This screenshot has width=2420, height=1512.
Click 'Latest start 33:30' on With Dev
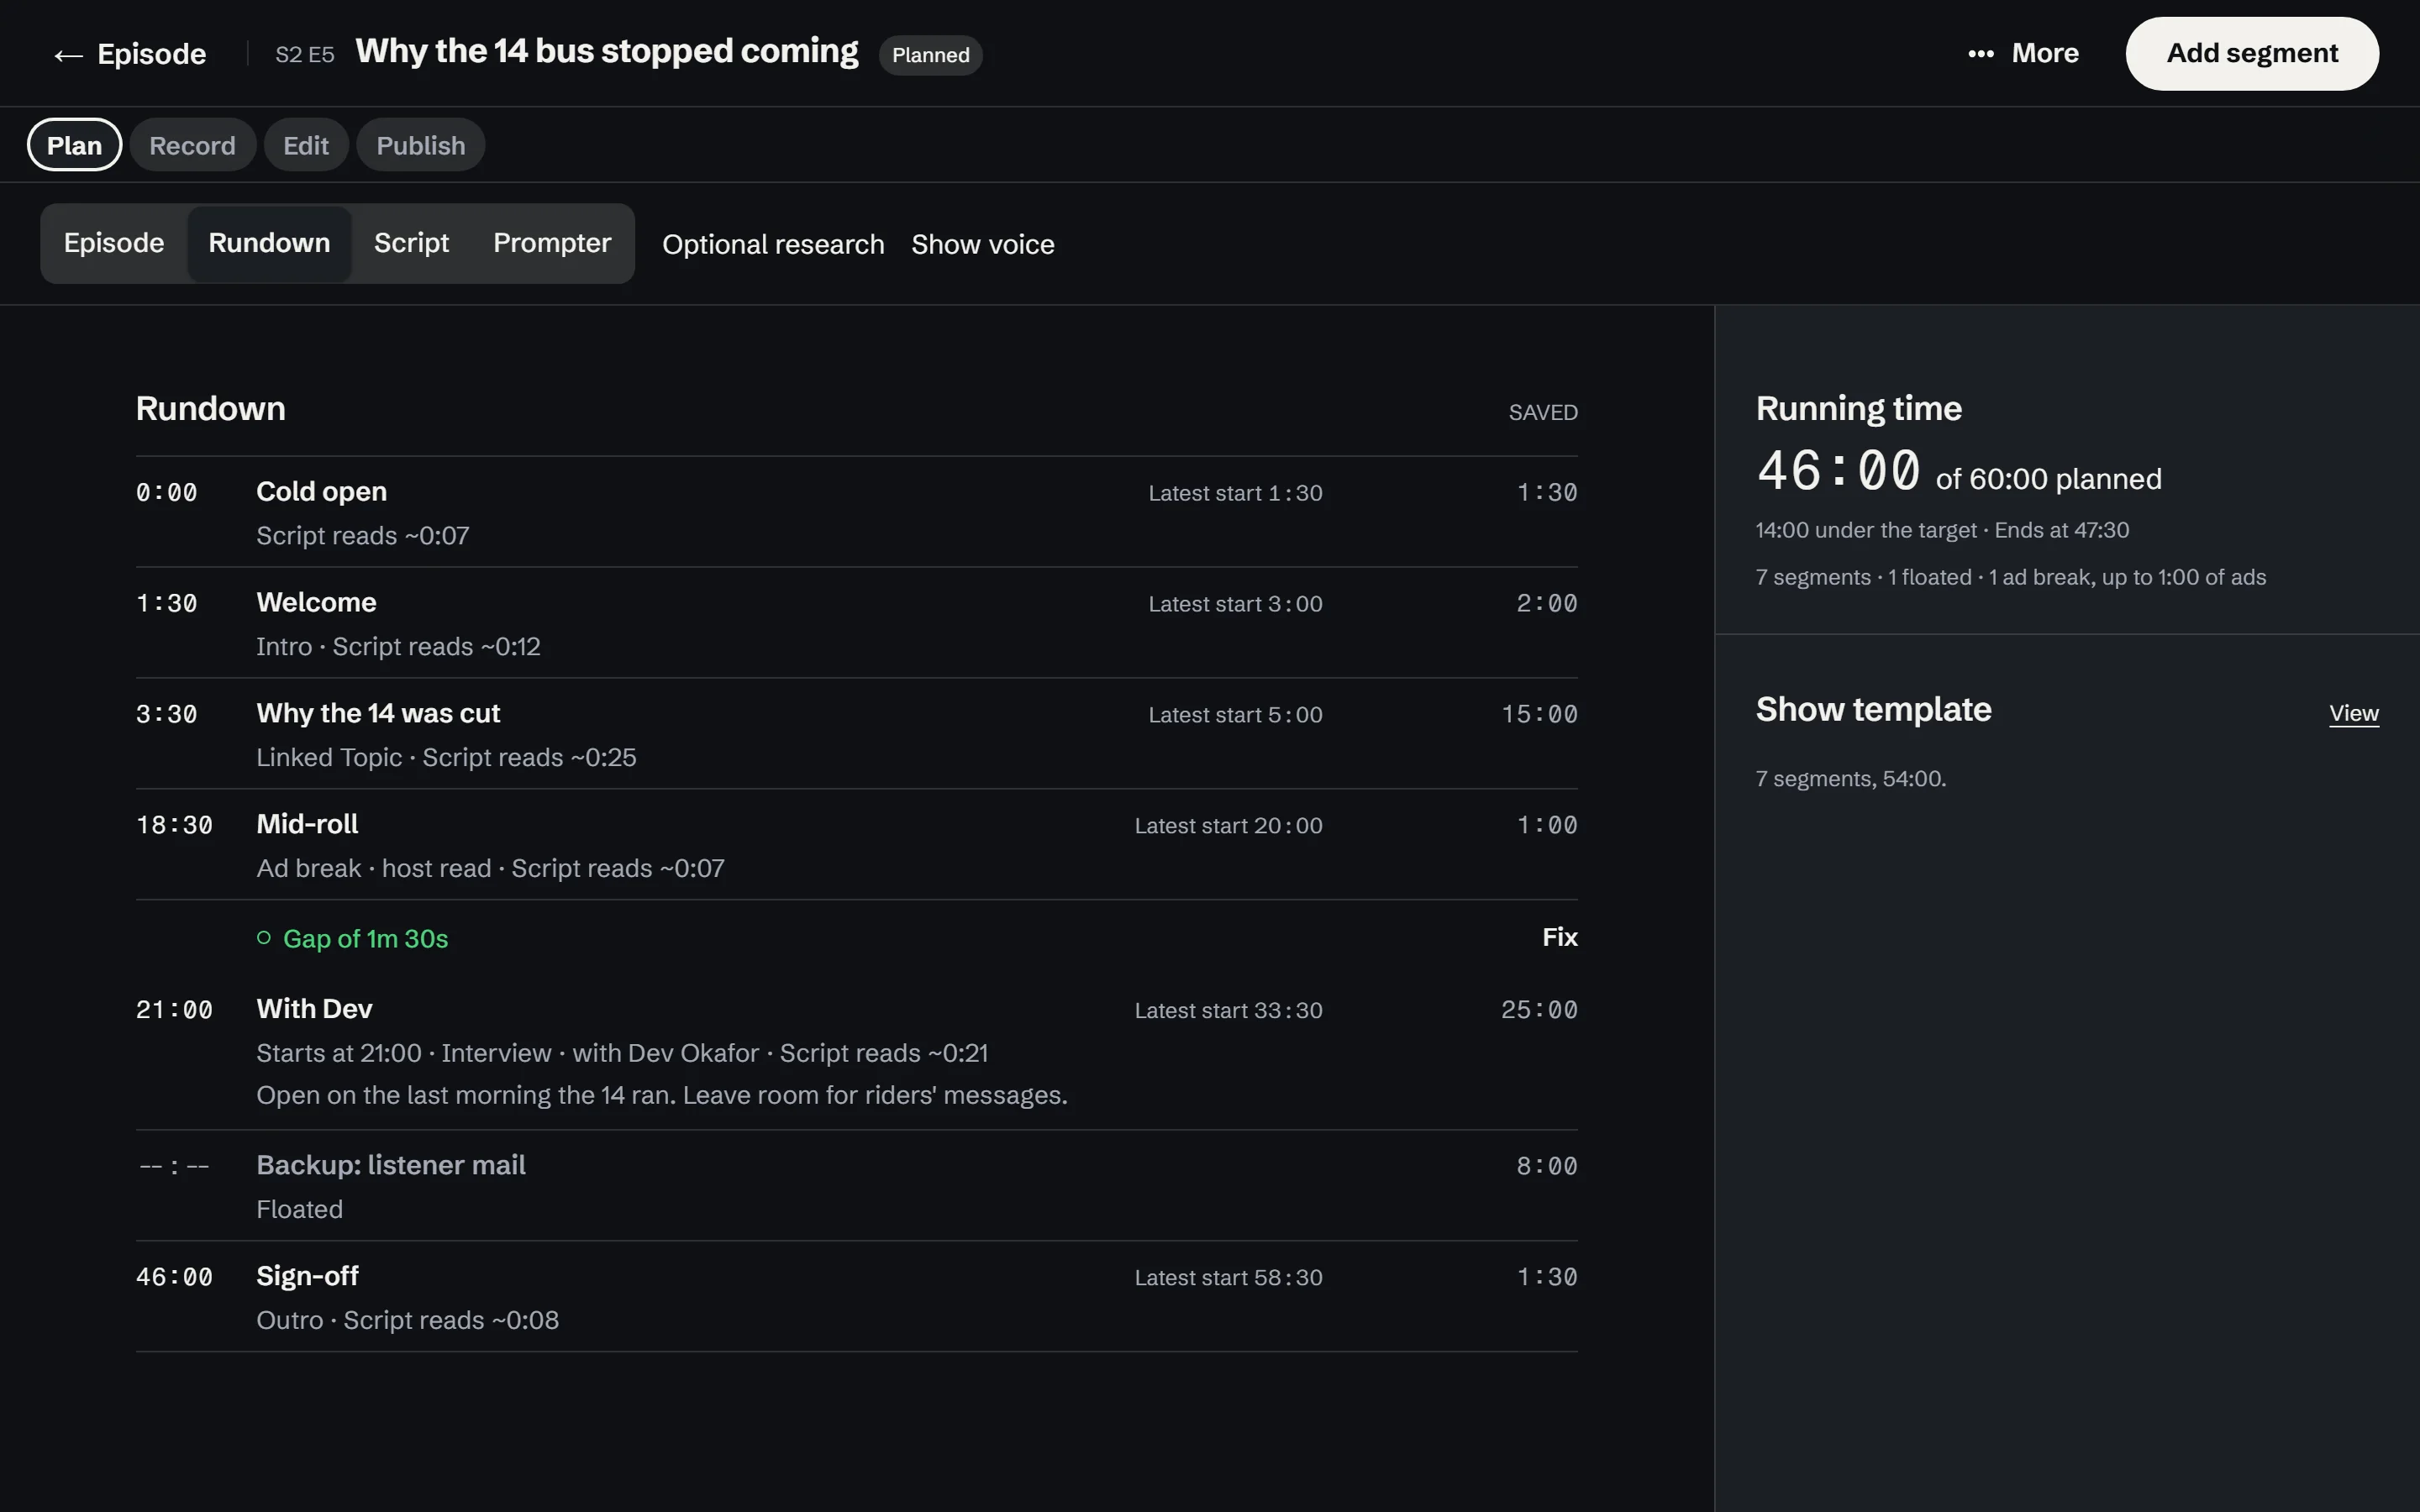tap(1228, 1010)
